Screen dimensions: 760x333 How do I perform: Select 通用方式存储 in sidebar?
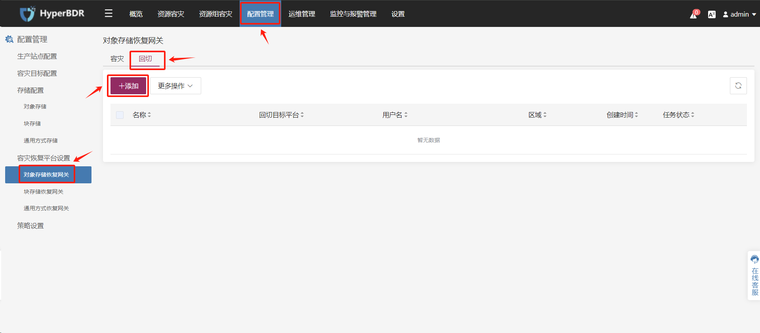tap(40, 141)
